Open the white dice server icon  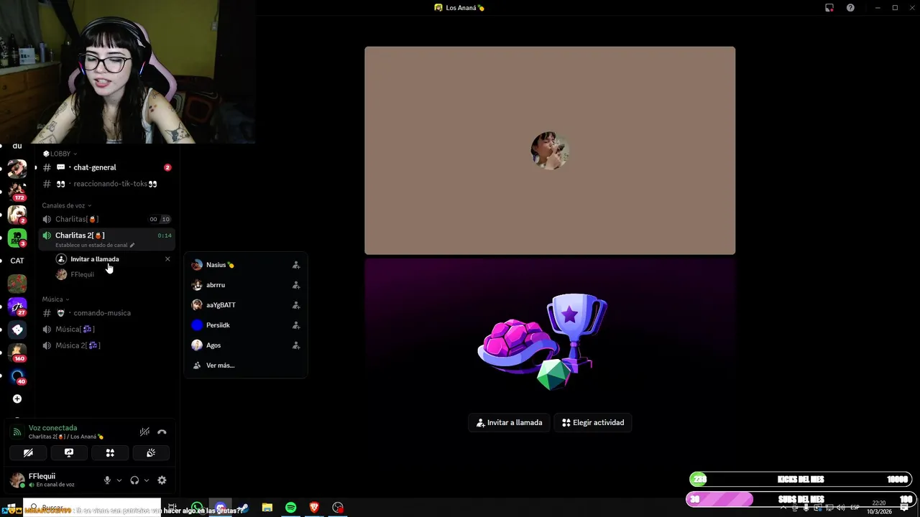(x=17, y=330)
